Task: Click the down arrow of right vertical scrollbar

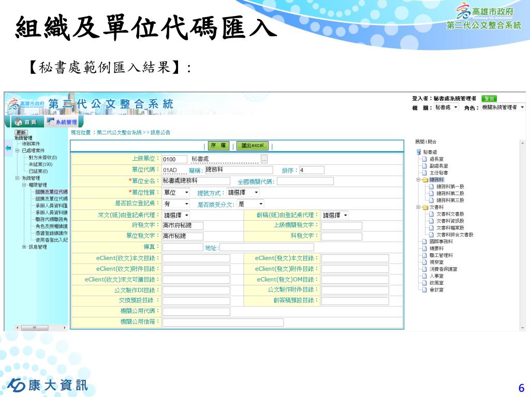Action: (x=523, y=328)
